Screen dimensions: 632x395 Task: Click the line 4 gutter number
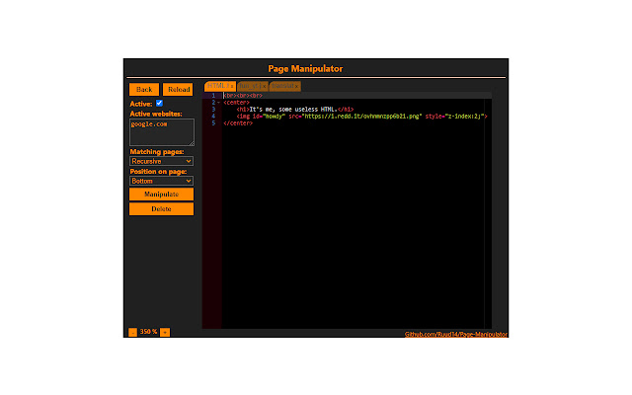213,117
